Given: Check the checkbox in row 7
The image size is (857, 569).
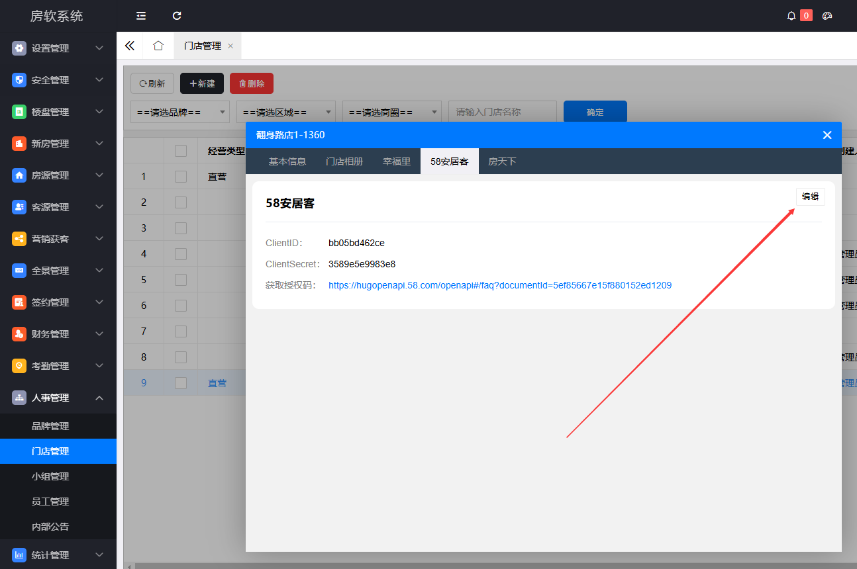Looking at the screenshot, I should (x=181, y=331).
